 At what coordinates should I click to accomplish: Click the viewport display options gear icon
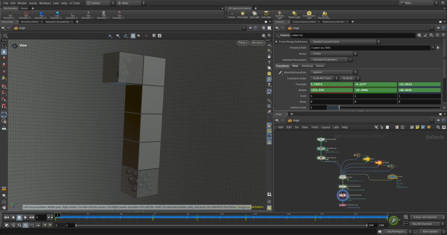263,36
